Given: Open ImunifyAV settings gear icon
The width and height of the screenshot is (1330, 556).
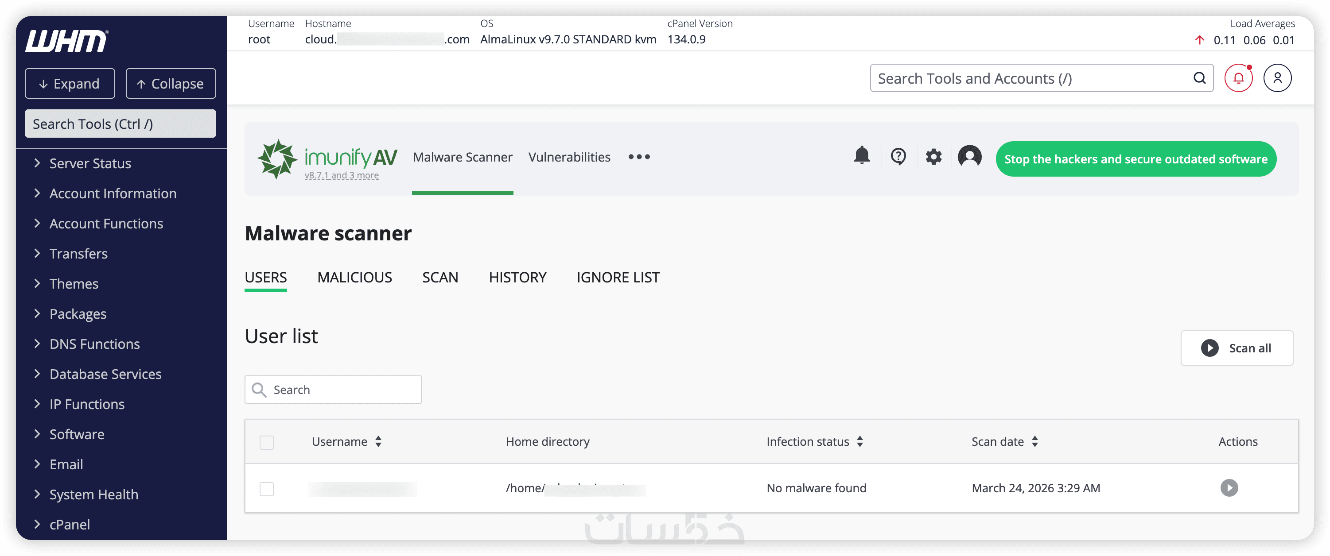Looking at the screenshot, I should point(933,156).
